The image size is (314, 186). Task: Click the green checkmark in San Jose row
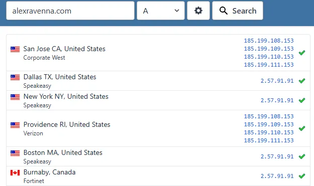tap(302, 53)
